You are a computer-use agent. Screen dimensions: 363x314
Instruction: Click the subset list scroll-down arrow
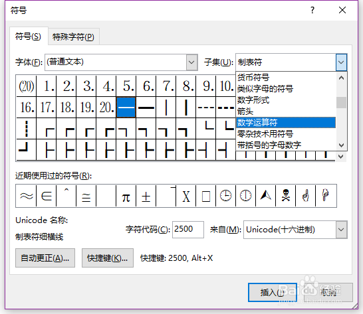click(341, 145)
